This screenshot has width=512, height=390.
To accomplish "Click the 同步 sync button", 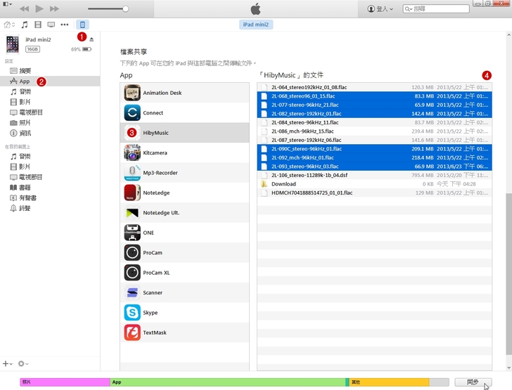I will coord(473,382).
